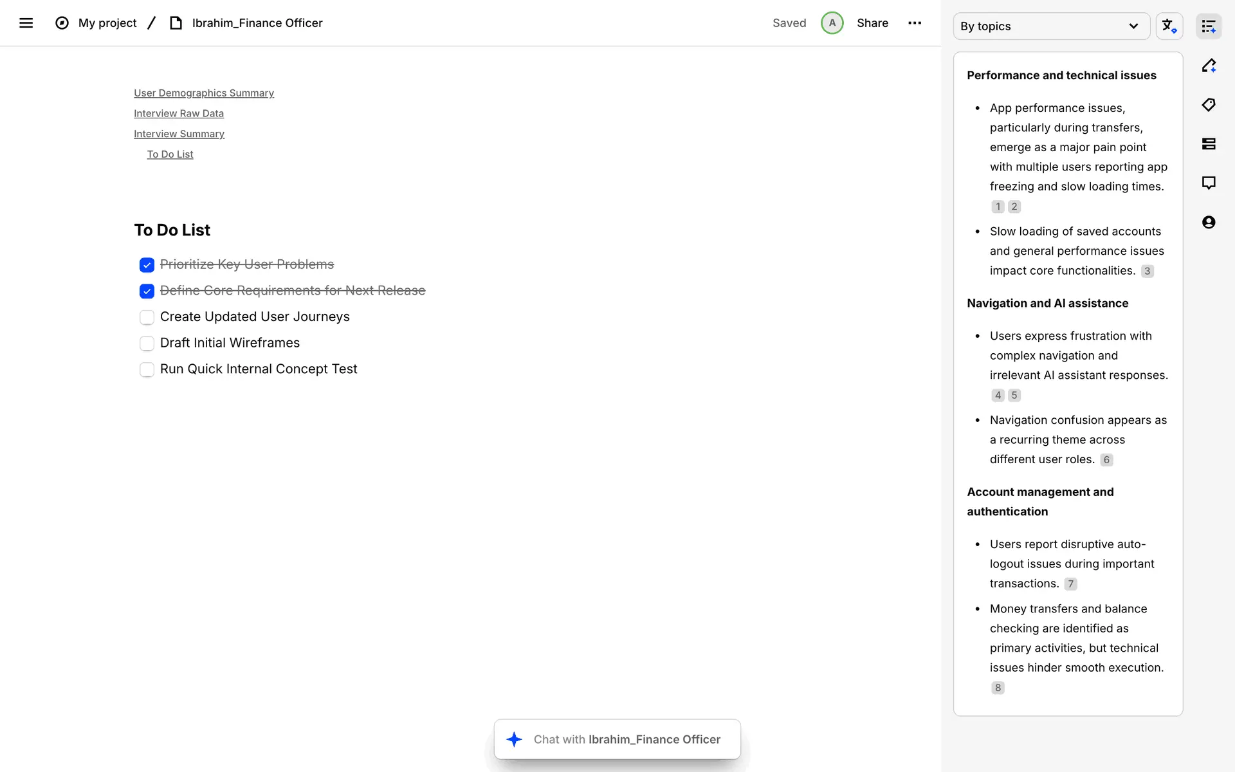Open the participant profile icon

coord(1209,223)
